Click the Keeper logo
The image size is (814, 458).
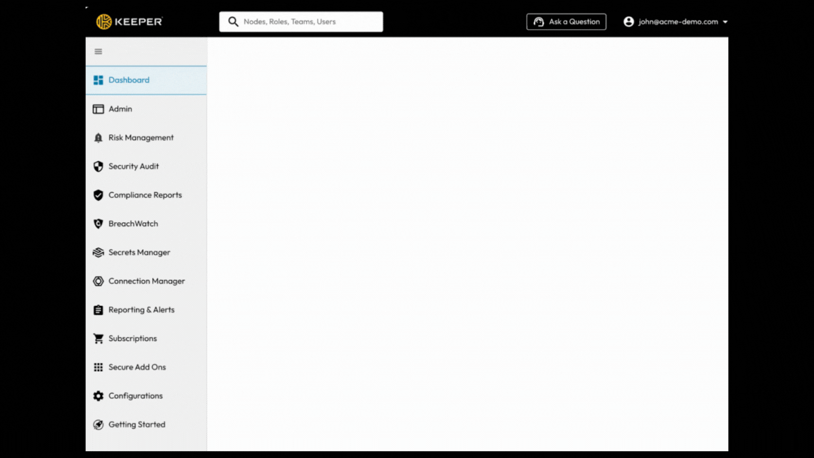click(129, 22)
